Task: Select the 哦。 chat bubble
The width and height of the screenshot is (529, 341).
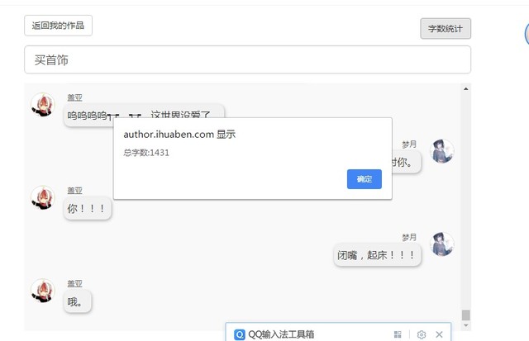Action: coord(77,301)
